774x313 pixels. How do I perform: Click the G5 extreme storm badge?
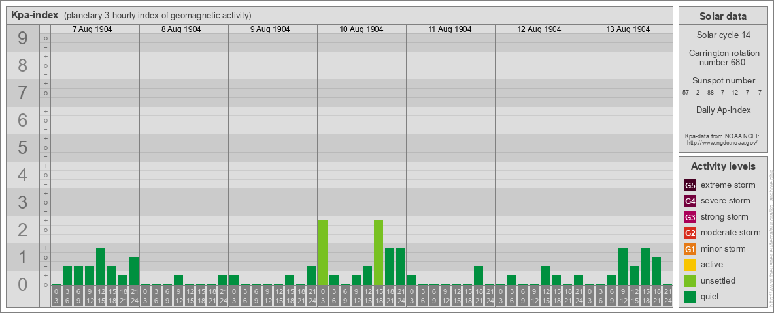click(690, 186)
